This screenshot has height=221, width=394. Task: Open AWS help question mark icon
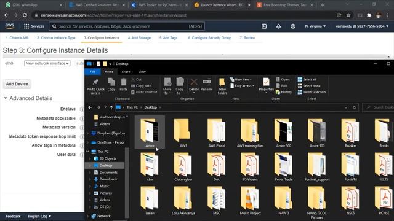pyautogui.click(x=293, y=26)
